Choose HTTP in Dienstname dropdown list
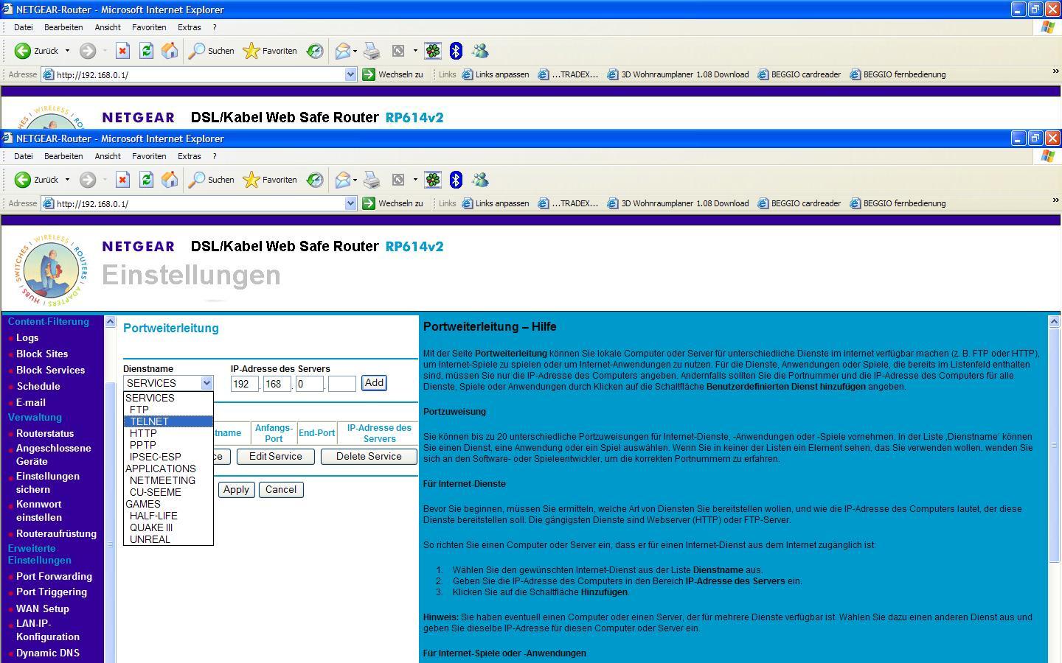The image size is (1062, 663). pyautogui.click(x=168, y=433)
